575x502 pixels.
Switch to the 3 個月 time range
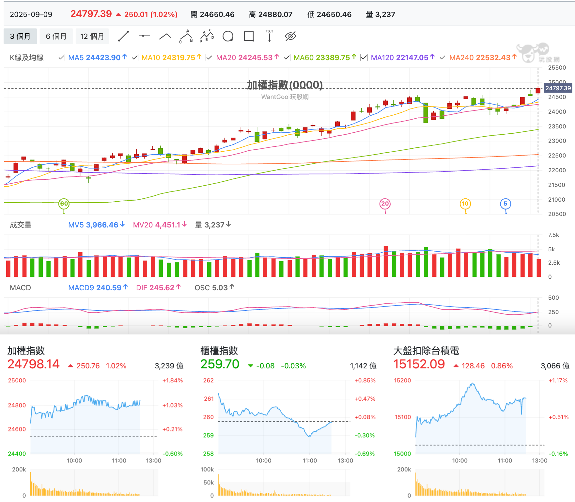(20, 36)
